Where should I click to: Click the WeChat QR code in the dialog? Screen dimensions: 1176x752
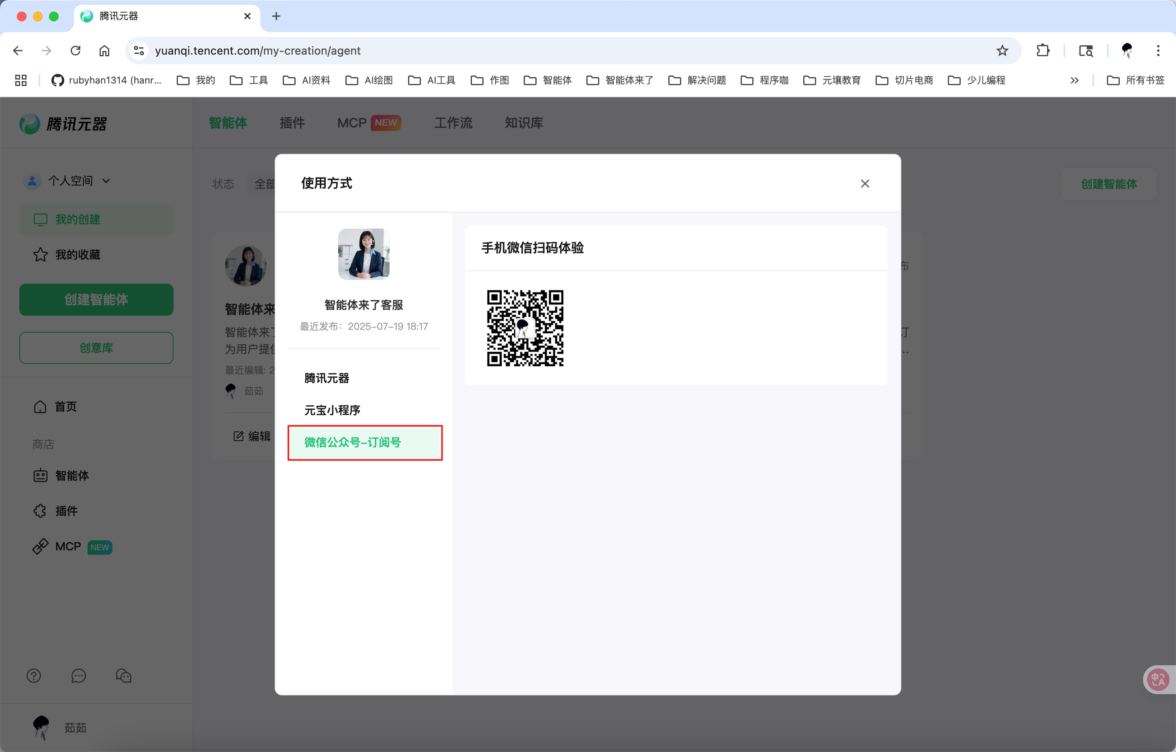[x=525, y=328]
